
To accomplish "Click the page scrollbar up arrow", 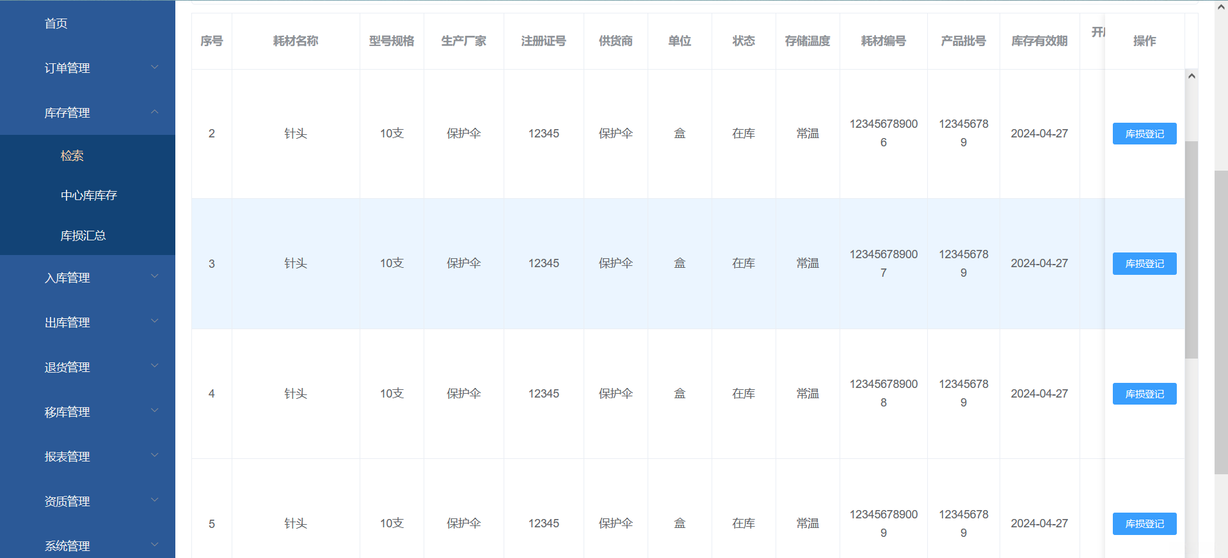I will pyautogui.click(x=1221, y=6).
